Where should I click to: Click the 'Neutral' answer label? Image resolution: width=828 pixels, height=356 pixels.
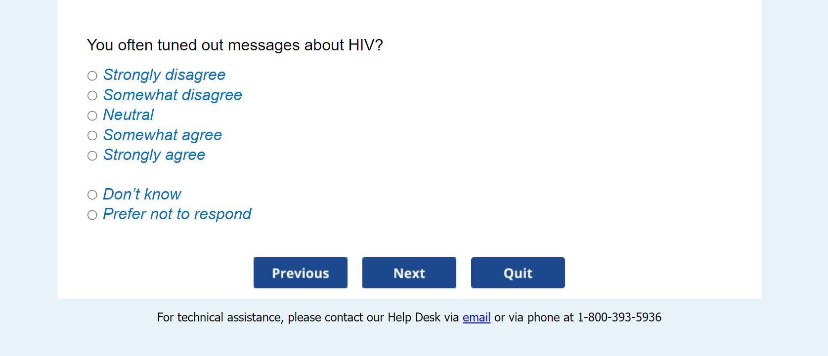click(x=129, y=115)
